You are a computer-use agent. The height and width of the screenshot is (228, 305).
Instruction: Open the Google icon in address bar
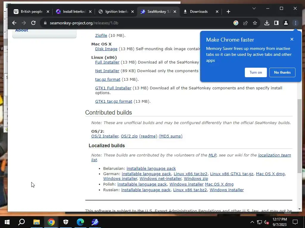click(x=236, y=23)
